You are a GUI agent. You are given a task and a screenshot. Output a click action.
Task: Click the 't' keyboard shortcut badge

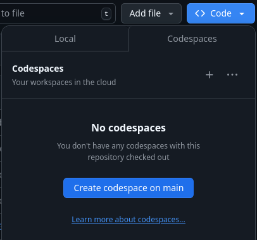106,14
